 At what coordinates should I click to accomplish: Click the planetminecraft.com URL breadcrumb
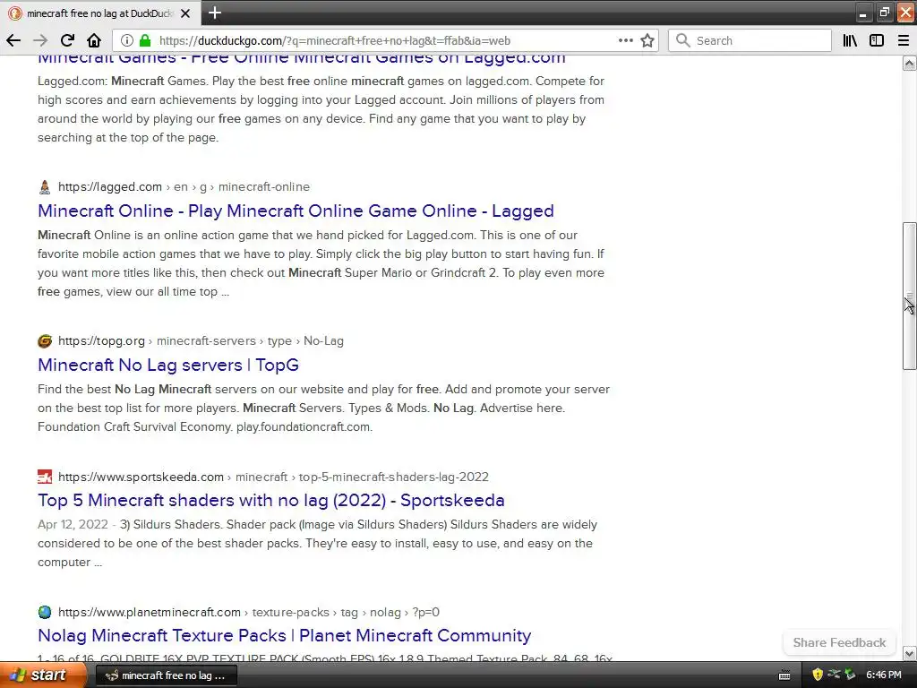[249, 612]
